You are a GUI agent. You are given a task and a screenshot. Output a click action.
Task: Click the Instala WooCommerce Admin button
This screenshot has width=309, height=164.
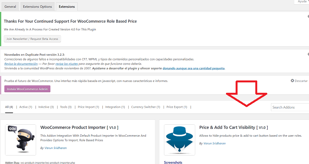27,89
